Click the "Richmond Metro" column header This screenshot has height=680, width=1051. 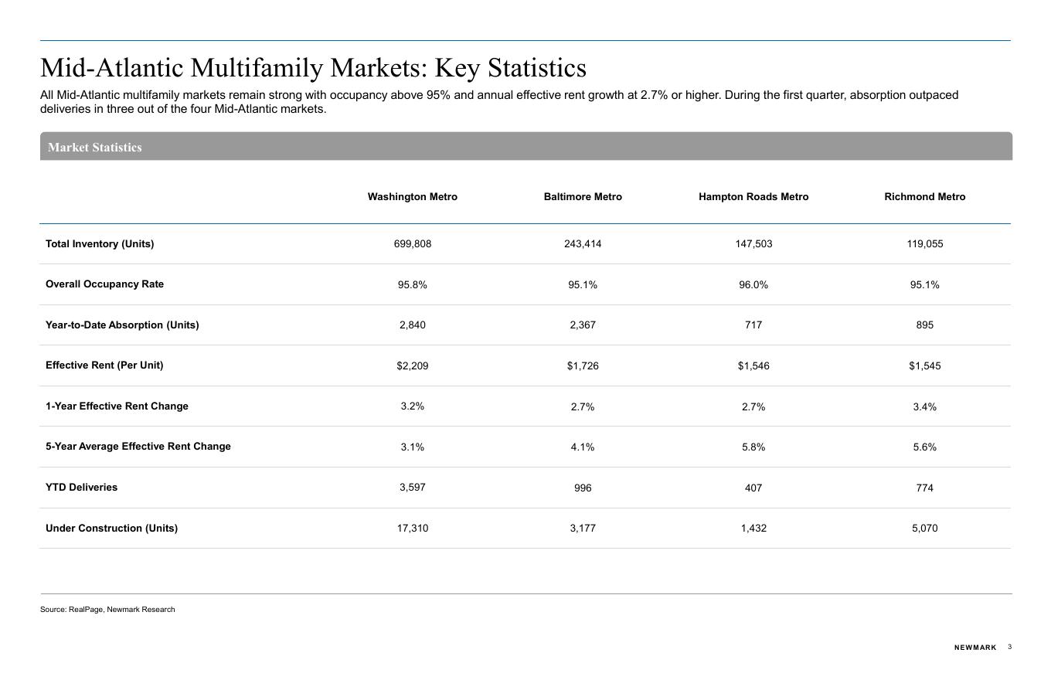924,197
